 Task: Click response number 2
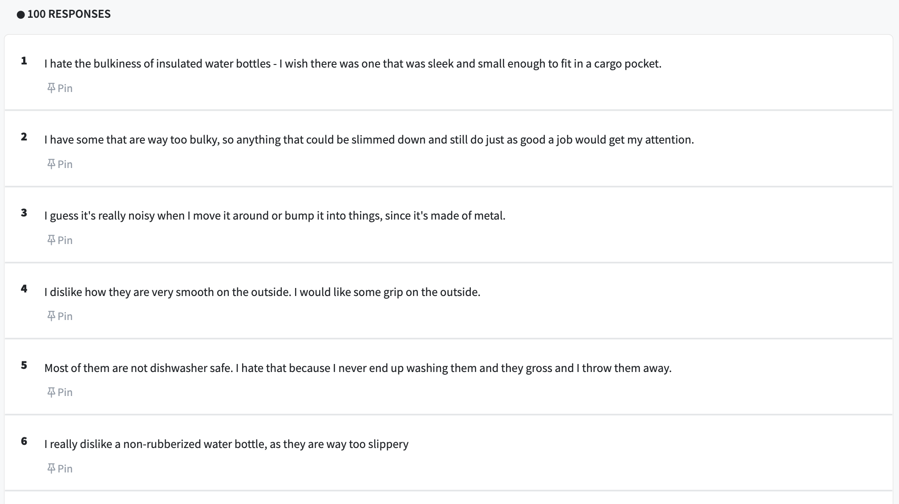24,137
